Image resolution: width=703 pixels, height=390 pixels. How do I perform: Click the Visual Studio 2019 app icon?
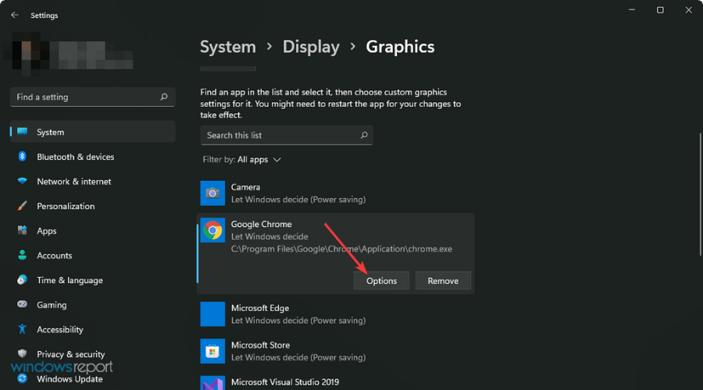212,383
